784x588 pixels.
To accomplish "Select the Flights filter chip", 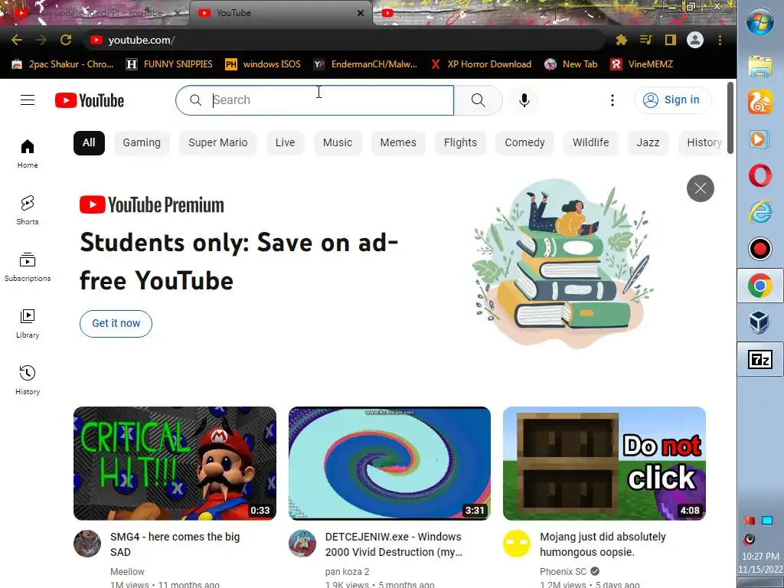I will 460,143.
